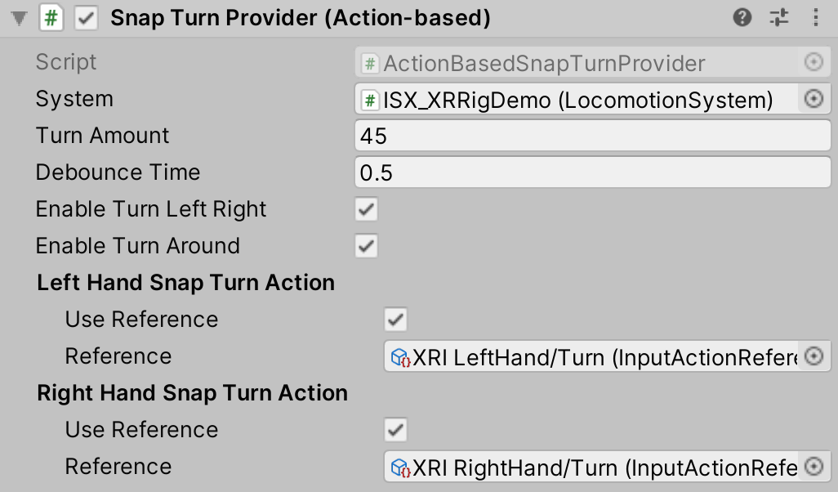Viewport: 838px width, 492px height.
Task: Toggle the component enabled checkbox in the header
Action: [84, 17]
